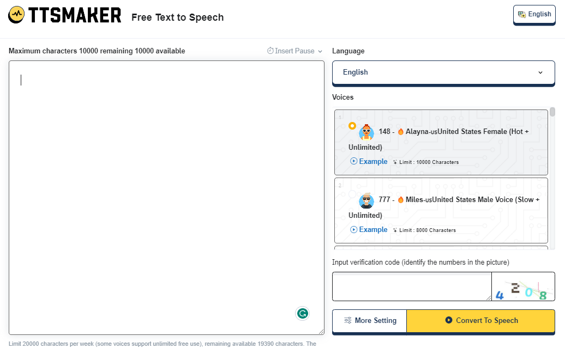The image size is (565, 348).
Task: Click 'Limit : 10000 Characters' text
Action: [x=429, y=162]
